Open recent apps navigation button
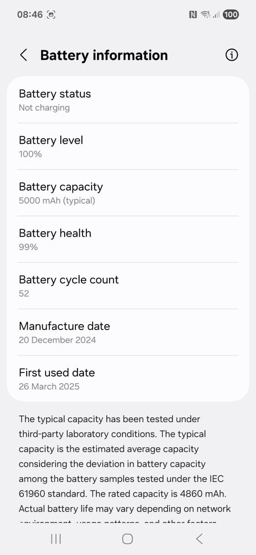The image size is (256, 555). click(56, 539)
